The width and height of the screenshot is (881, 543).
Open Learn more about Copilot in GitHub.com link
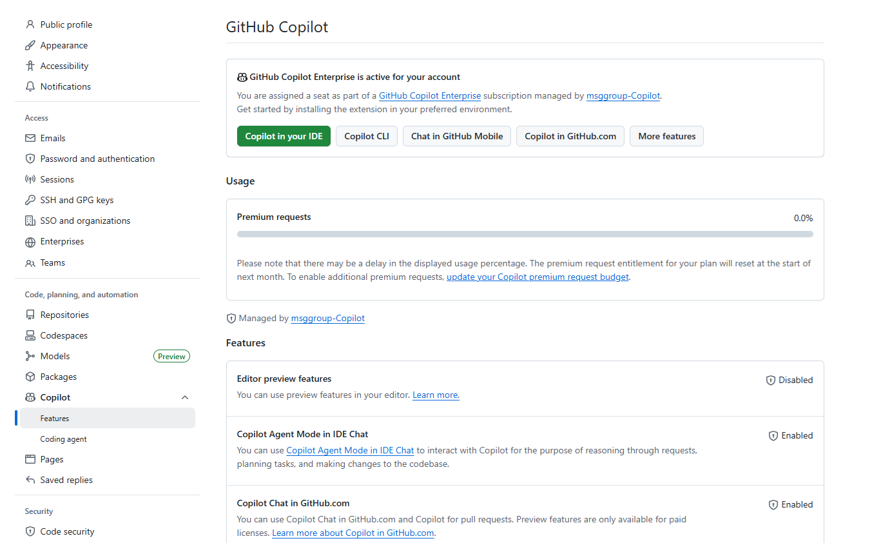click(353, 533)
